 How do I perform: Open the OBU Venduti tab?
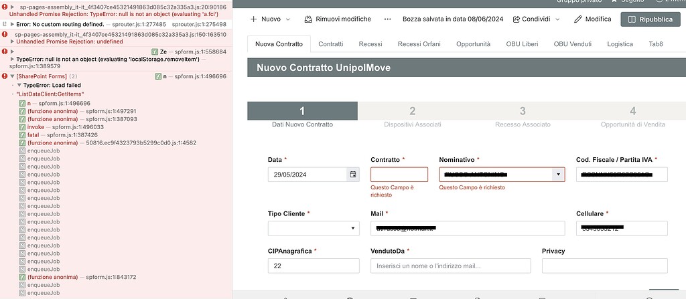pyautogui.click(x=573, y=44)
